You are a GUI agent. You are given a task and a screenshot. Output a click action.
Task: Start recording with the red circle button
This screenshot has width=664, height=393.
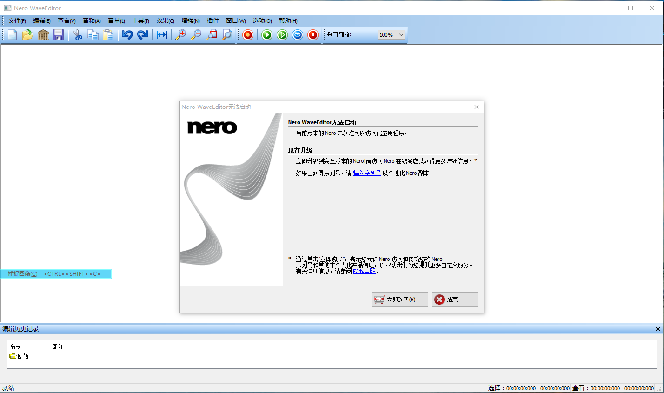(248, 35)
